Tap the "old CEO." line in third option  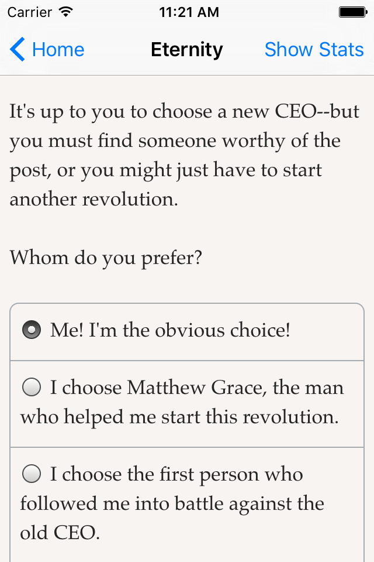click(60, 533)
